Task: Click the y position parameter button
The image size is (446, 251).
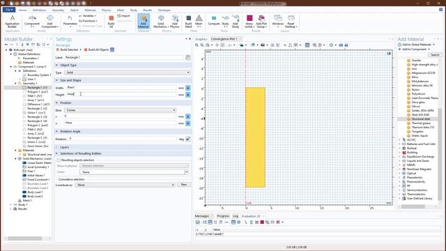Action: 187,123
